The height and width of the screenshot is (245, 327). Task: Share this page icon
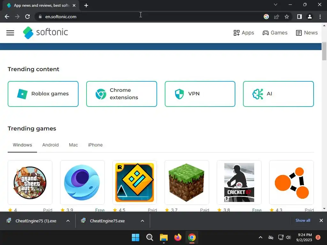(277, 17)
